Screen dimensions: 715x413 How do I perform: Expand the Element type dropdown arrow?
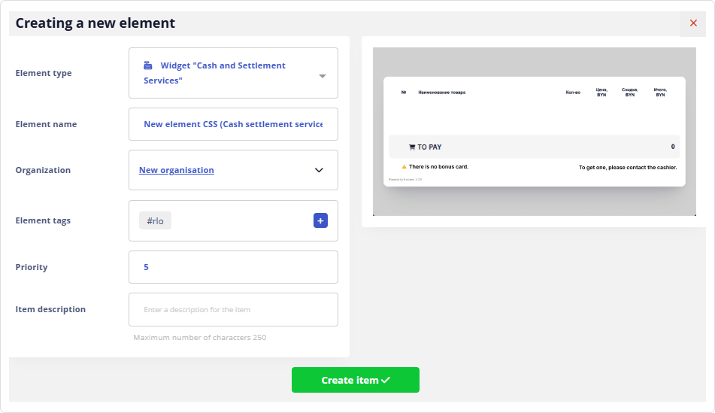tap(322, 76)
